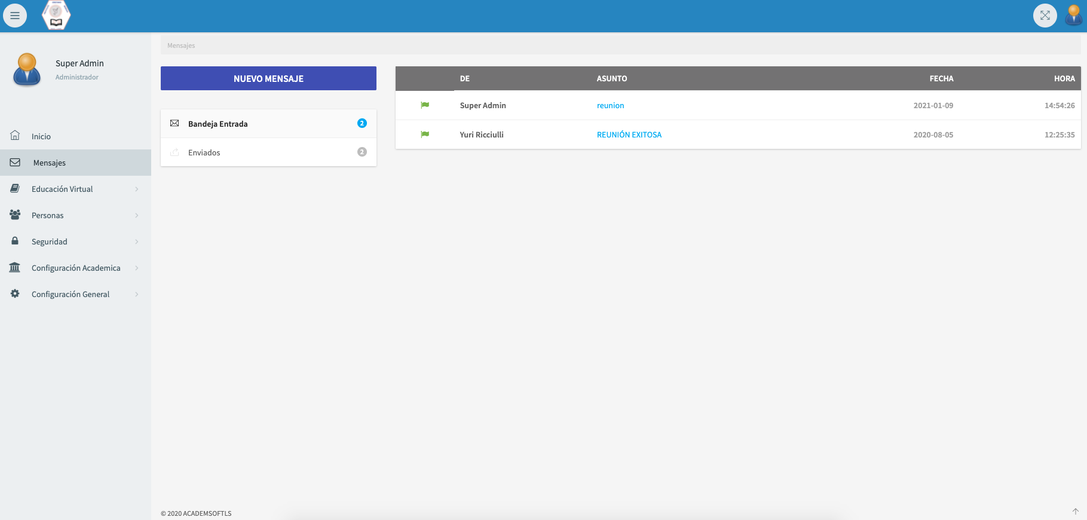Click the Inicio home icon
1087x520 pixels.
15,136
